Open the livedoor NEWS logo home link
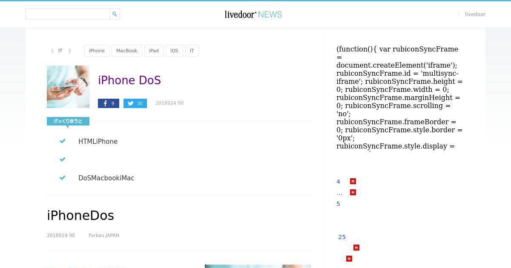 (253, 14)
